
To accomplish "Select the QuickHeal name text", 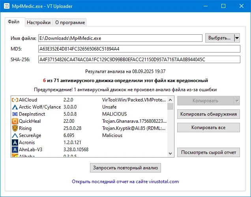I will 30,121.
